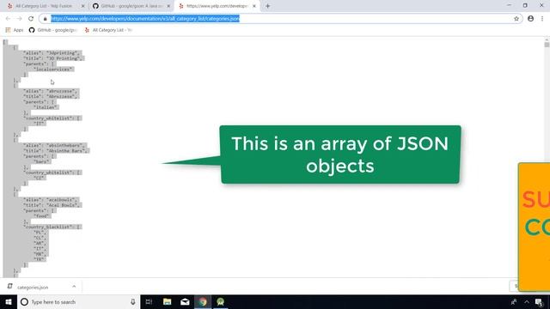The width and height of the screenshot is (550, 309).
Task: Click the "Absinthe Bars" title line
Action: (56, 151)
